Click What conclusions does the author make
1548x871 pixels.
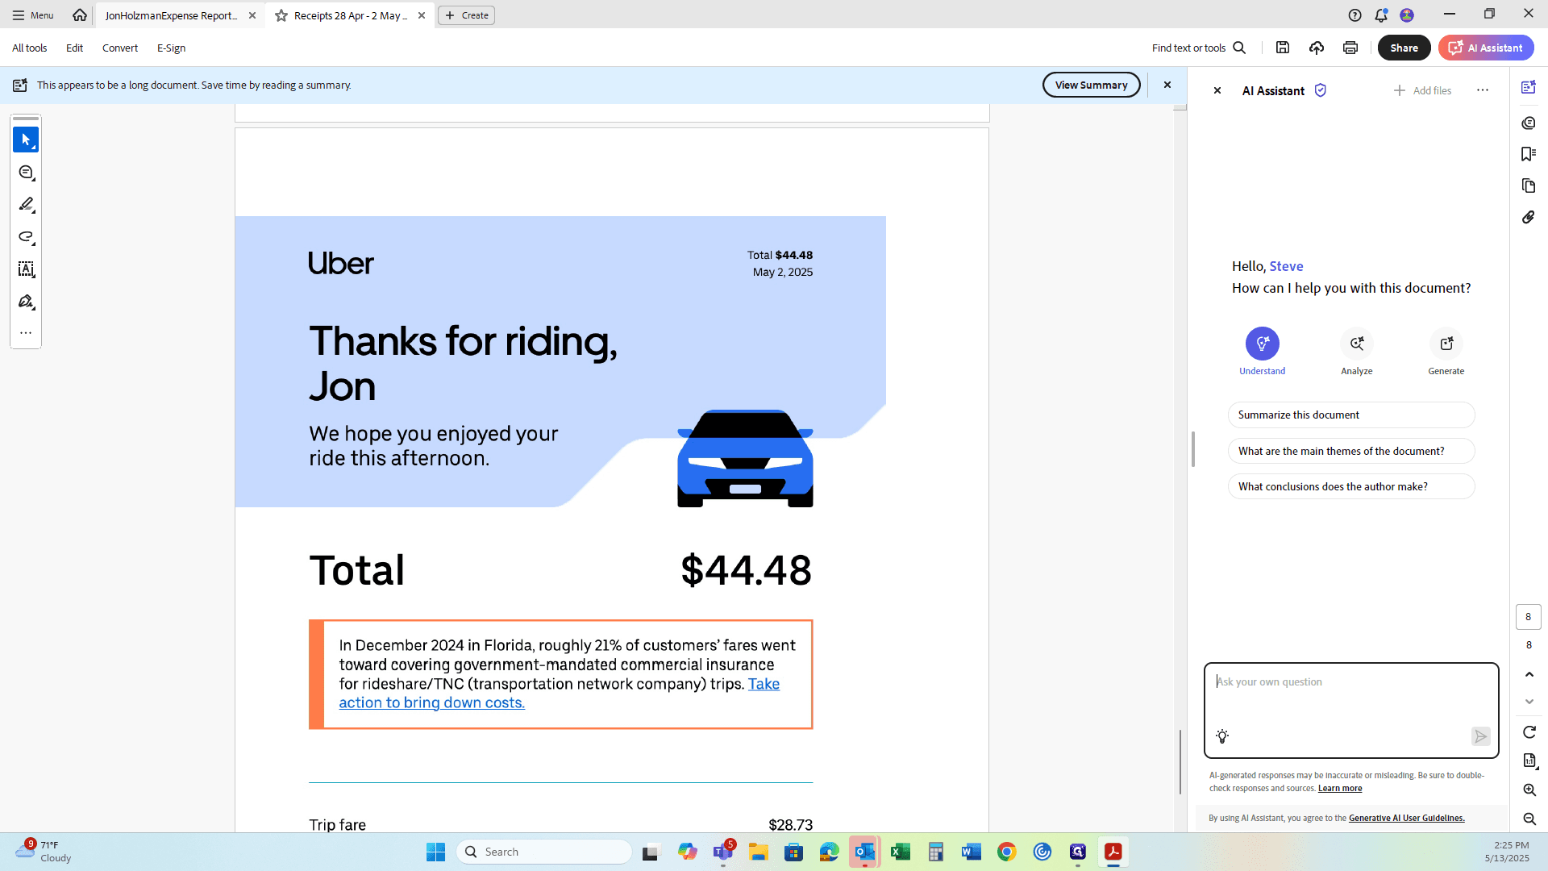tap(1351, 486)
